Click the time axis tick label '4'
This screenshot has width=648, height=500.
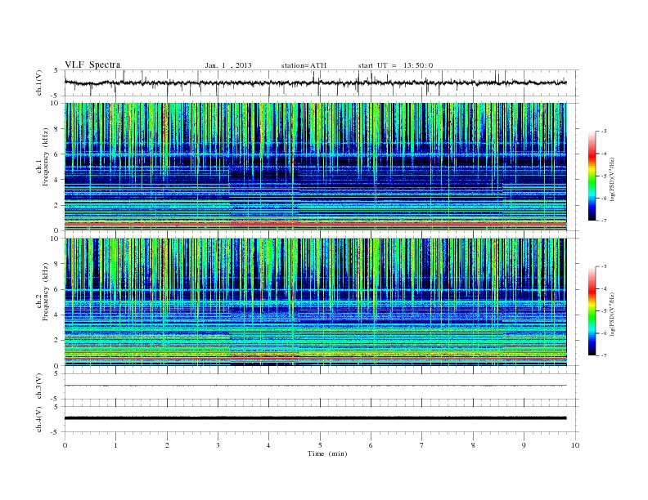(269, 445)
